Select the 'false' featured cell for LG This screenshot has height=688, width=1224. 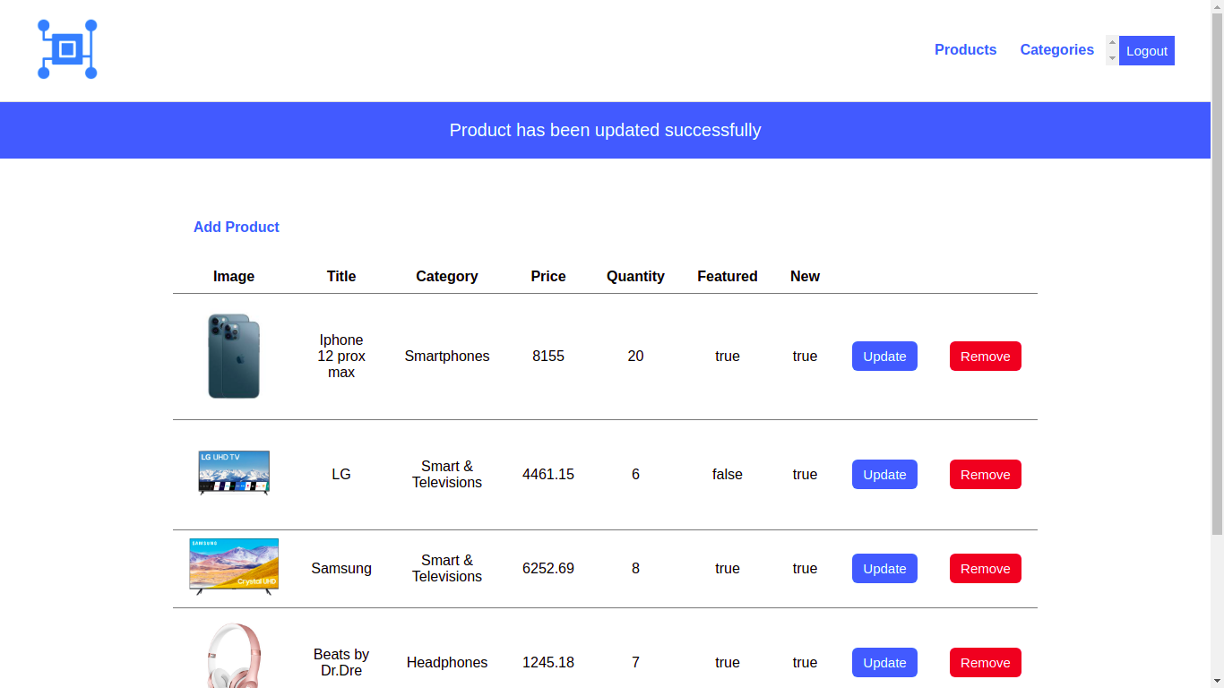pos(728,475)
